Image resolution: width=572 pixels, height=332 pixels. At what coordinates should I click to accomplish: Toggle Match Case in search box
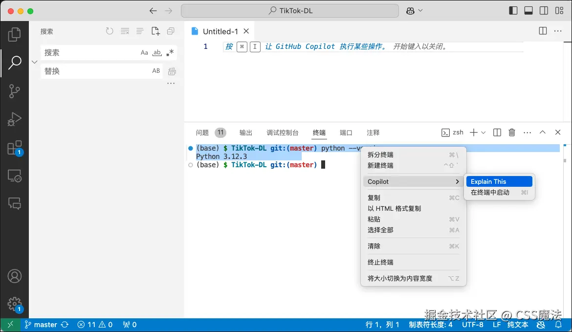coord(144,52)
